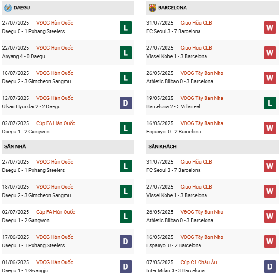Screen dimensions: 279x277
Task: Click the D badge for Ulsan Hyundai 2-2 Daegu
Action: (x=126, y=103)
